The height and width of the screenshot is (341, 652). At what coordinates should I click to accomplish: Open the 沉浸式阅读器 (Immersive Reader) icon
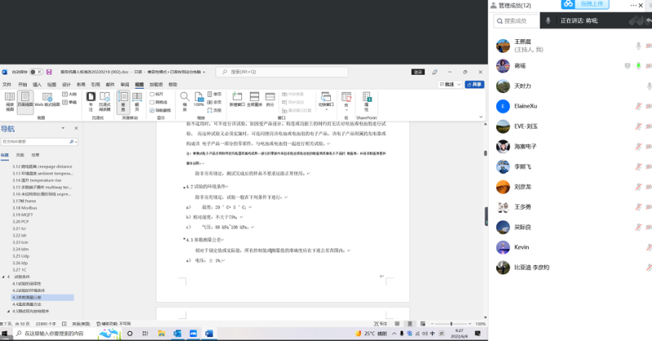(104, 101)
